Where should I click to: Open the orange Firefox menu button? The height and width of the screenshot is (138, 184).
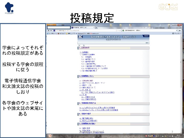coord(51,25)
